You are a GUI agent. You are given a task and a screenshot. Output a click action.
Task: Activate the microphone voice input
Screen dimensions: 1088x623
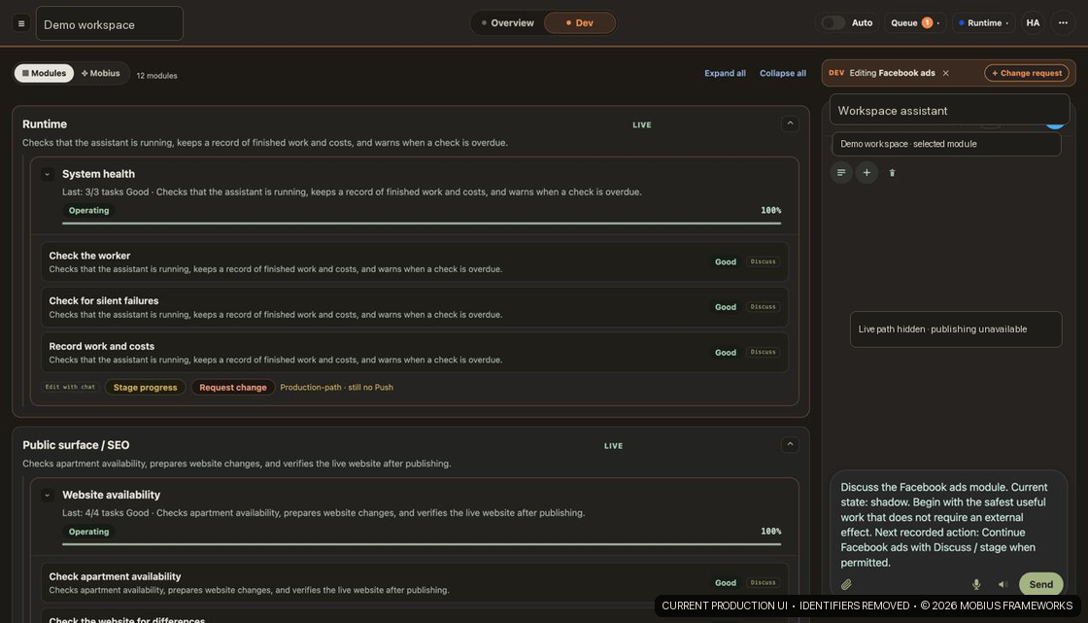point(975,585)
